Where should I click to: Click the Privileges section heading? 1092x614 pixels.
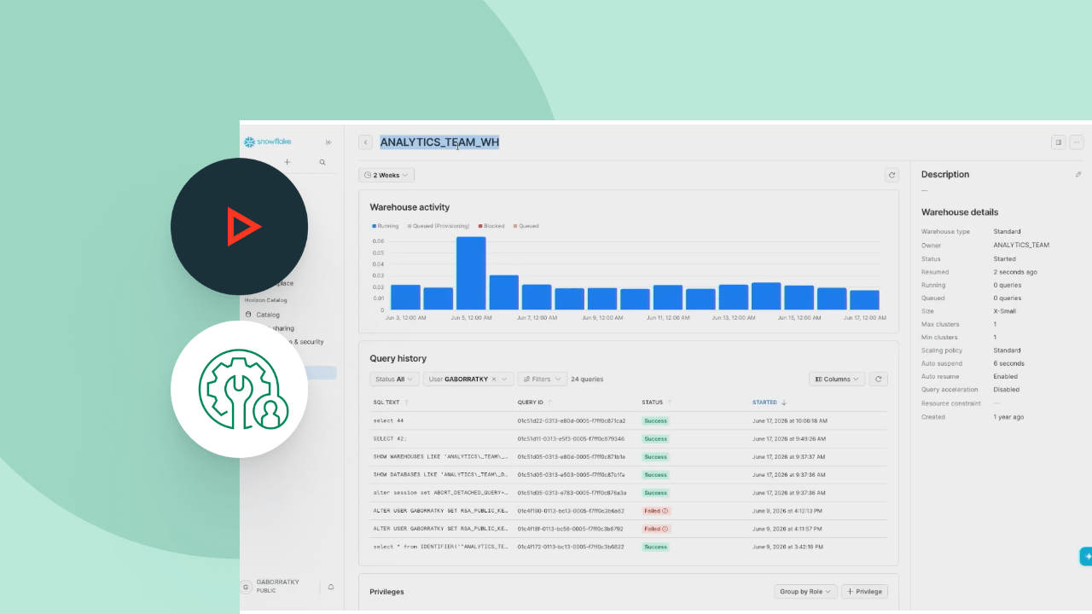[386, 591]
